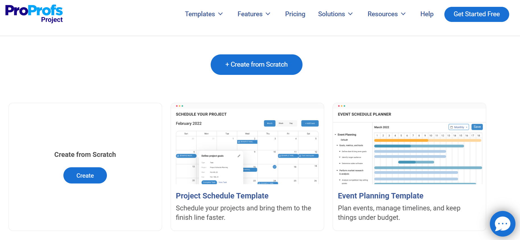The width and height of the screenshot is (520, 240).
Task: Switch to Day view in the schedule template
Action: 291,123
